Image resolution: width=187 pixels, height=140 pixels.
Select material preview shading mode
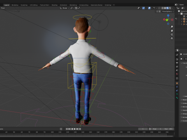168,8
